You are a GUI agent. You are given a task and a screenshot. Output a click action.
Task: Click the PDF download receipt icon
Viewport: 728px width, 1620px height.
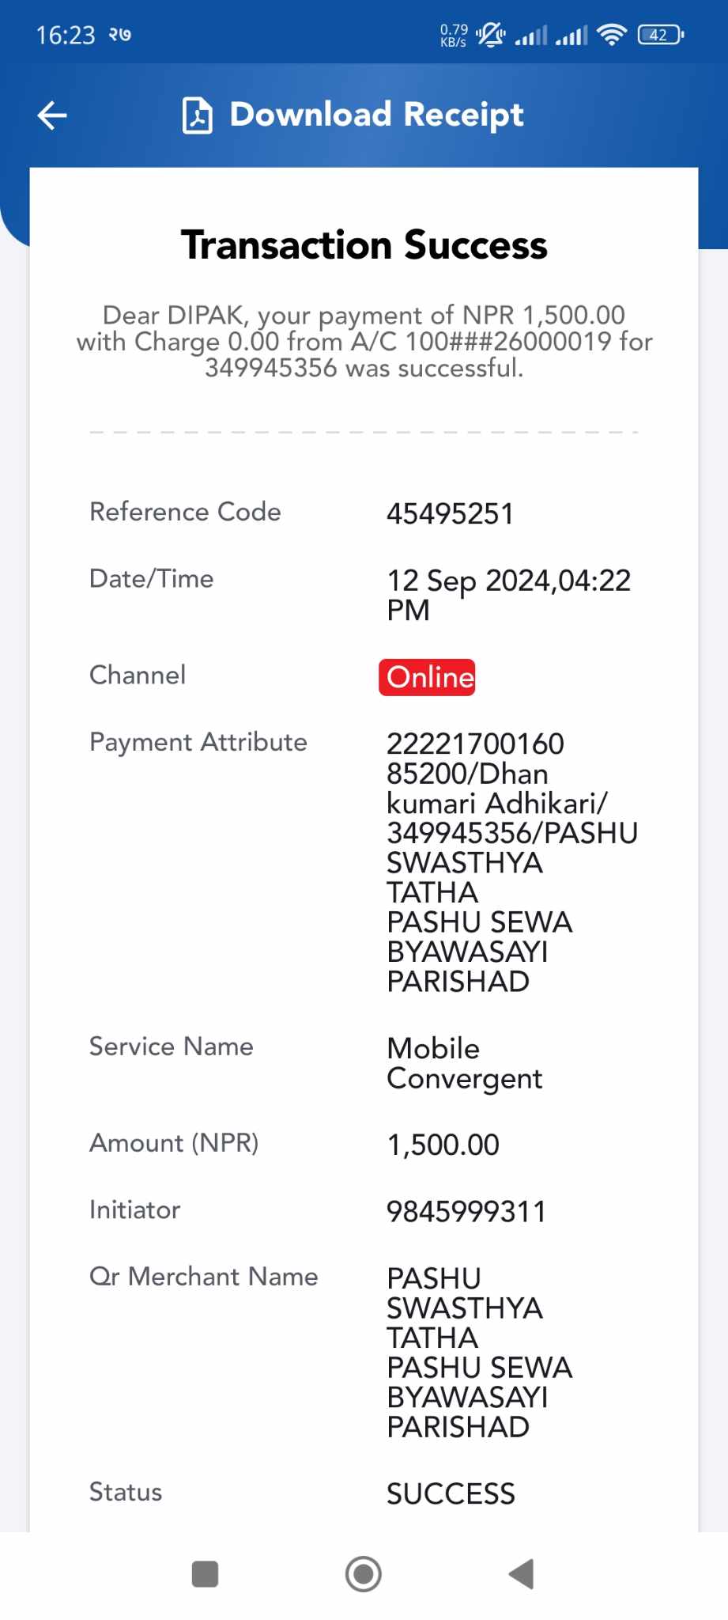point(197,115)
